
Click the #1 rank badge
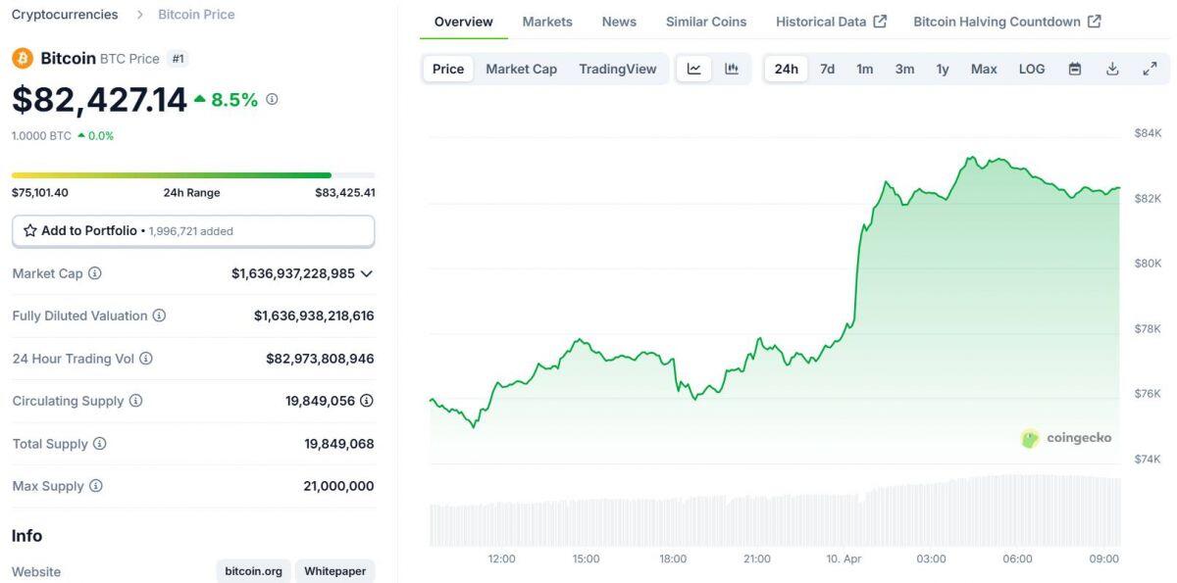tap(179, 59)
